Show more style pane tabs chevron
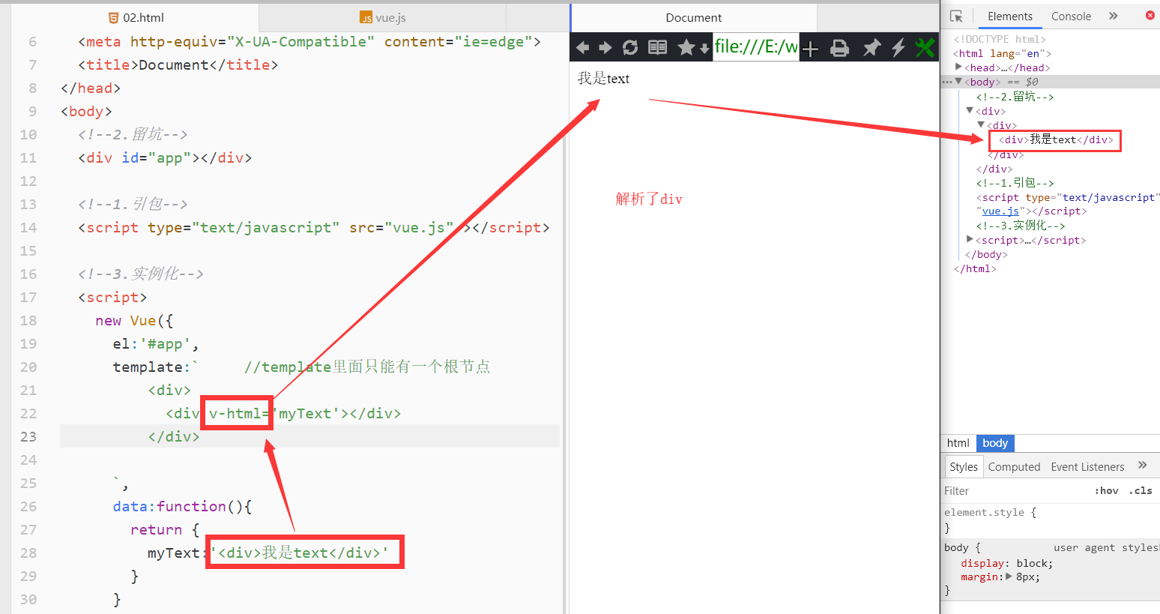This screenshot has width=1160, height=614. coord(1143,466)
